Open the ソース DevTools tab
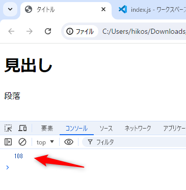Image resolution: width=186 pixels, height=190 pixels. (x=106, y=129)
